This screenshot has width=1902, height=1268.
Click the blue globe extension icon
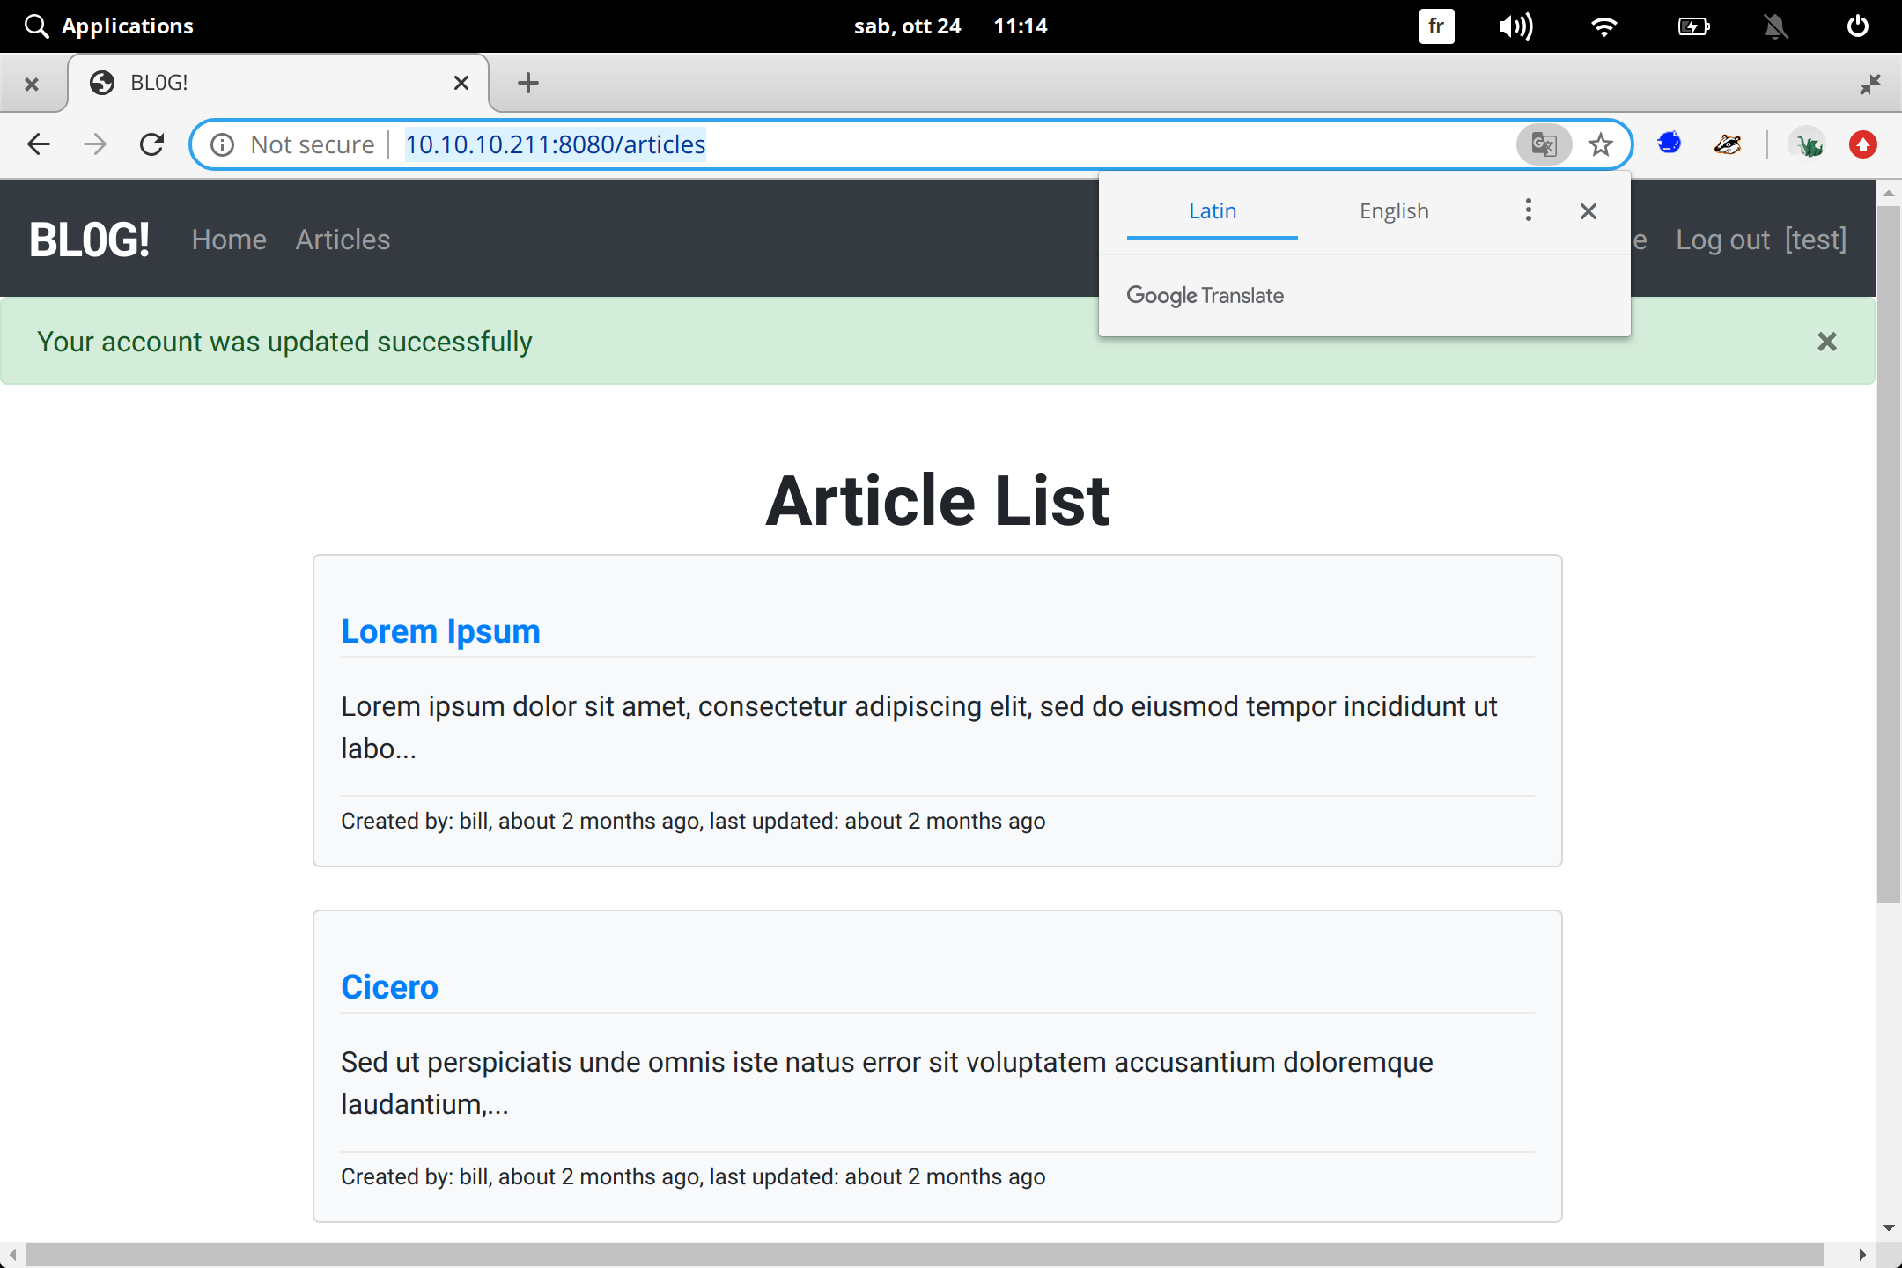[x=1669, y=144]
